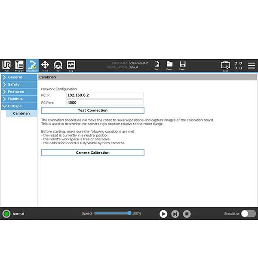The image size is (258, 279).
Task: Start the program with Play button
Action: [x=163, y=214]
